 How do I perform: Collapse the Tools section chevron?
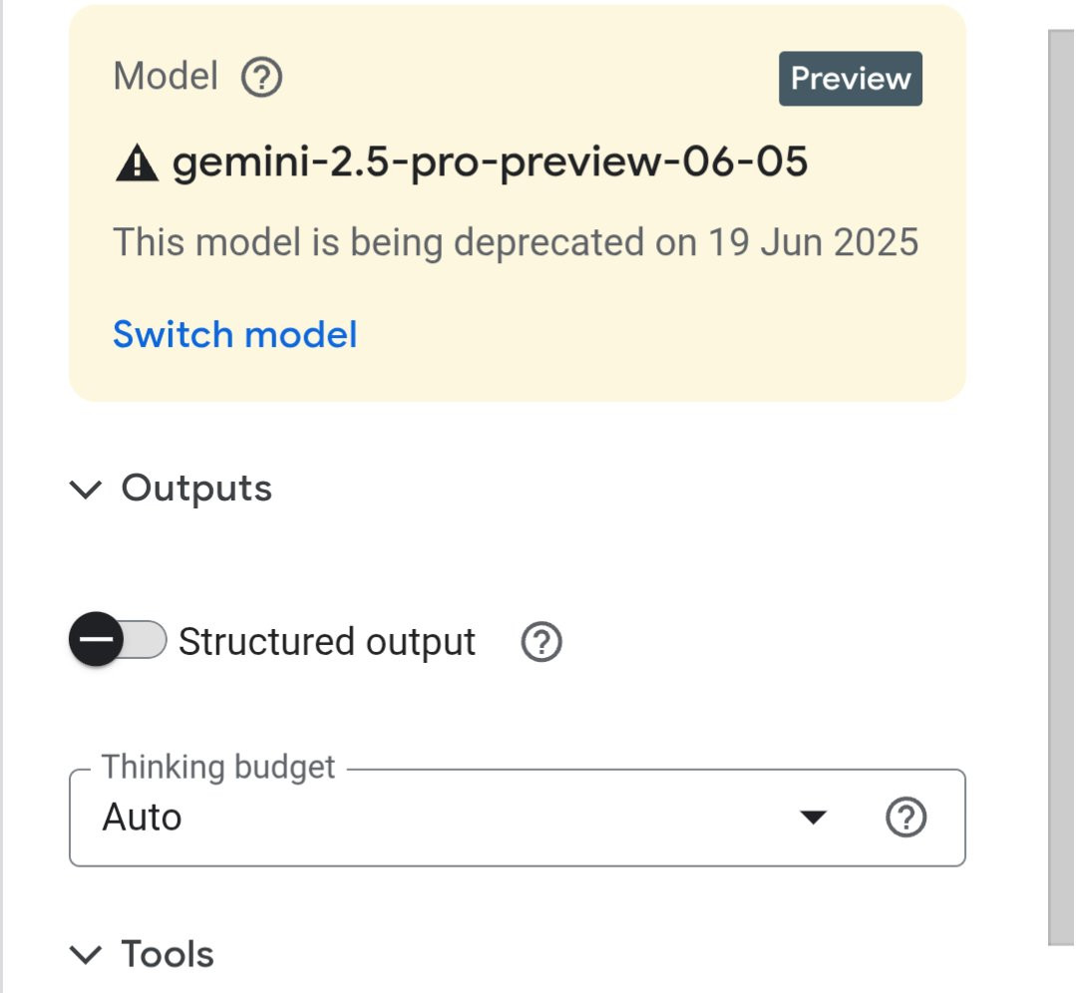pos(88,954)
